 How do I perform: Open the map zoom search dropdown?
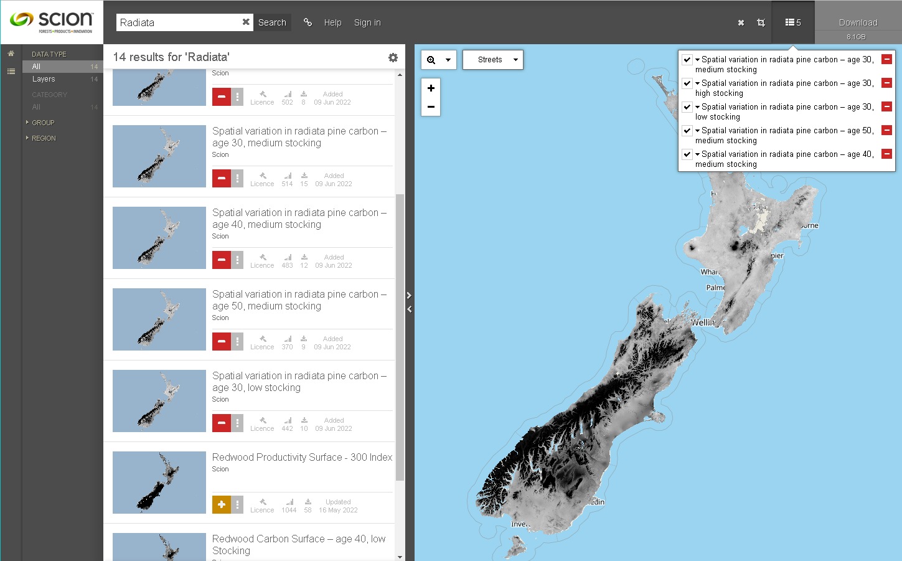point(439,60)
